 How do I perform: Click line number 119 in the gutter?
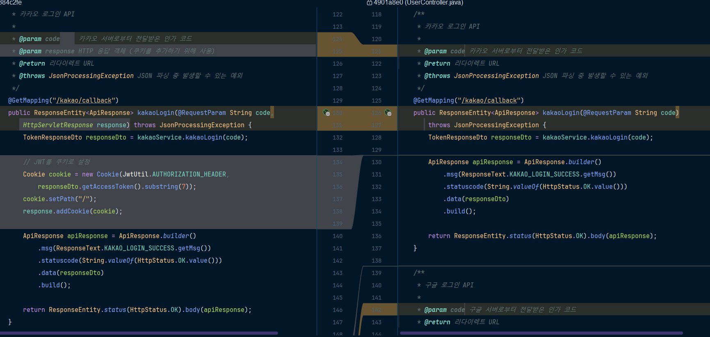click(x=377, y=27)
